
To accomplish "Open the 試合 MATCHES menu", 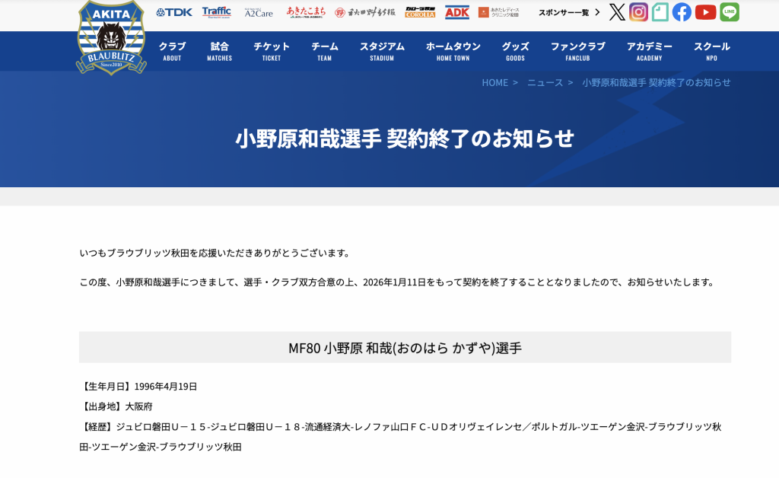I will point(219,51).
